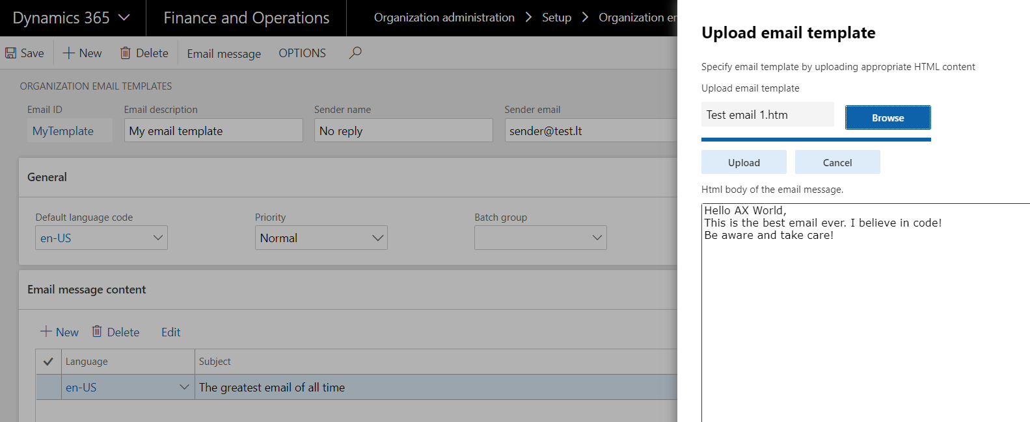Open search with the magnifier icon
Screen dimensions: 1030x422
coord(355,53)
